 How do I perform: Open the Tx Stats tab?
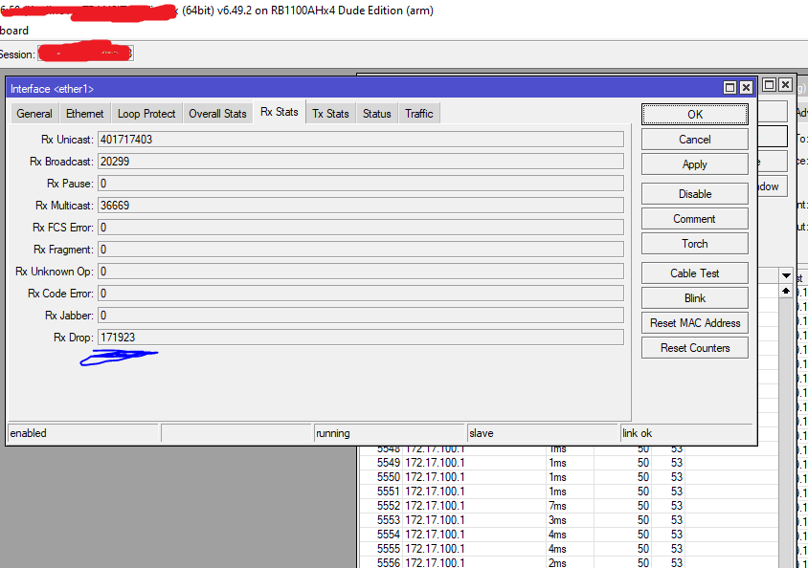click(x=330, y=114)
